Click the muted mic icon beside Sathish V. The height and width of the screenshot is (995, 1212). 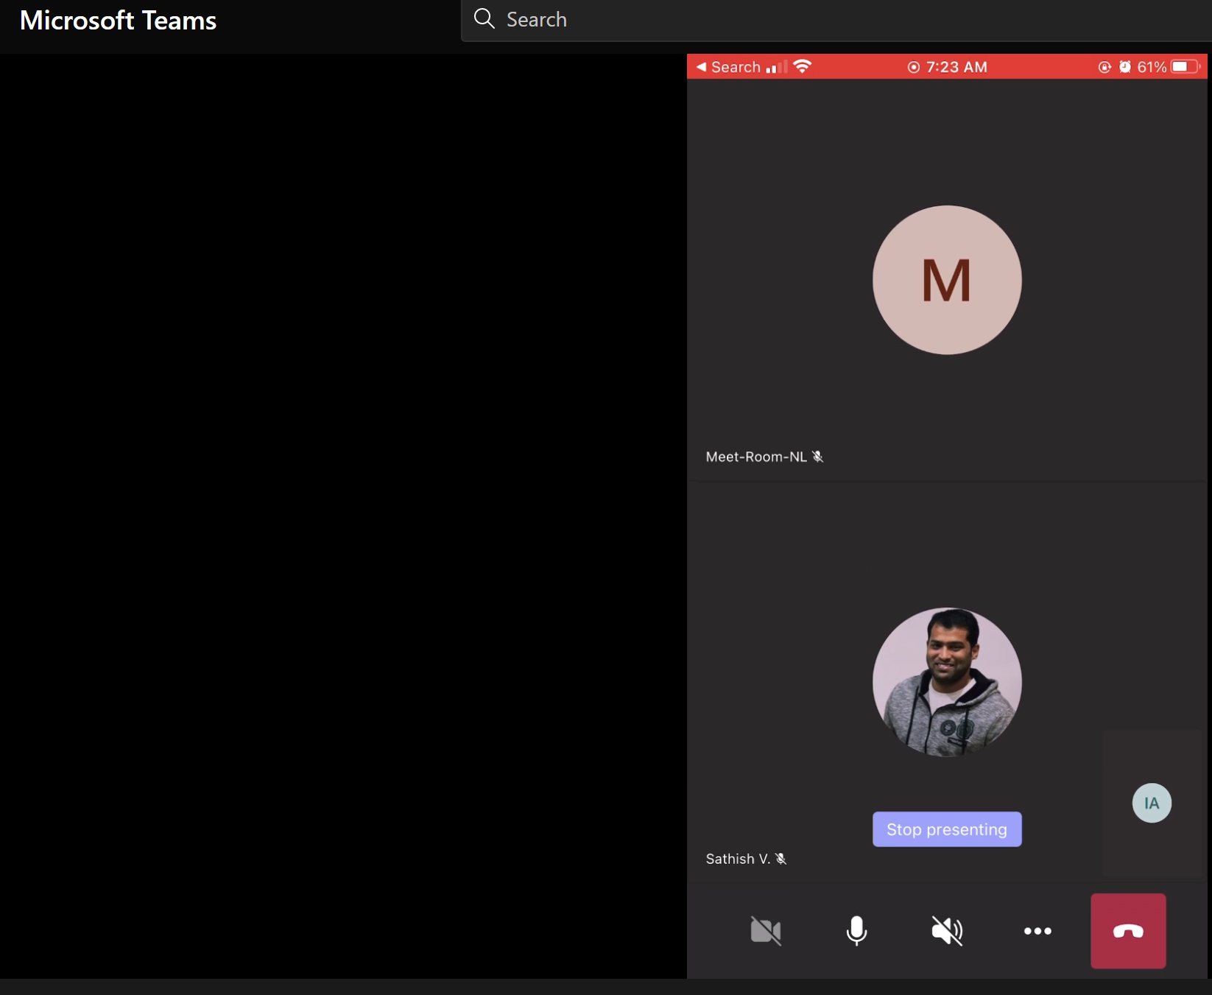[781, 859]
